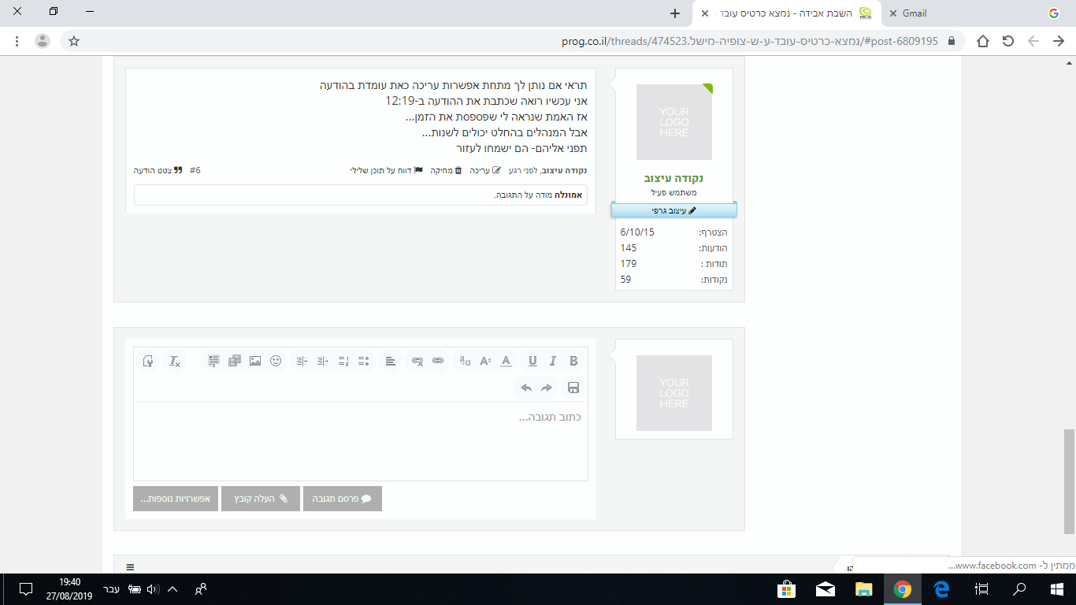Click the אמונלה username in the thanks line
Screen dimensions: 1076x605
tap(568, 195)
